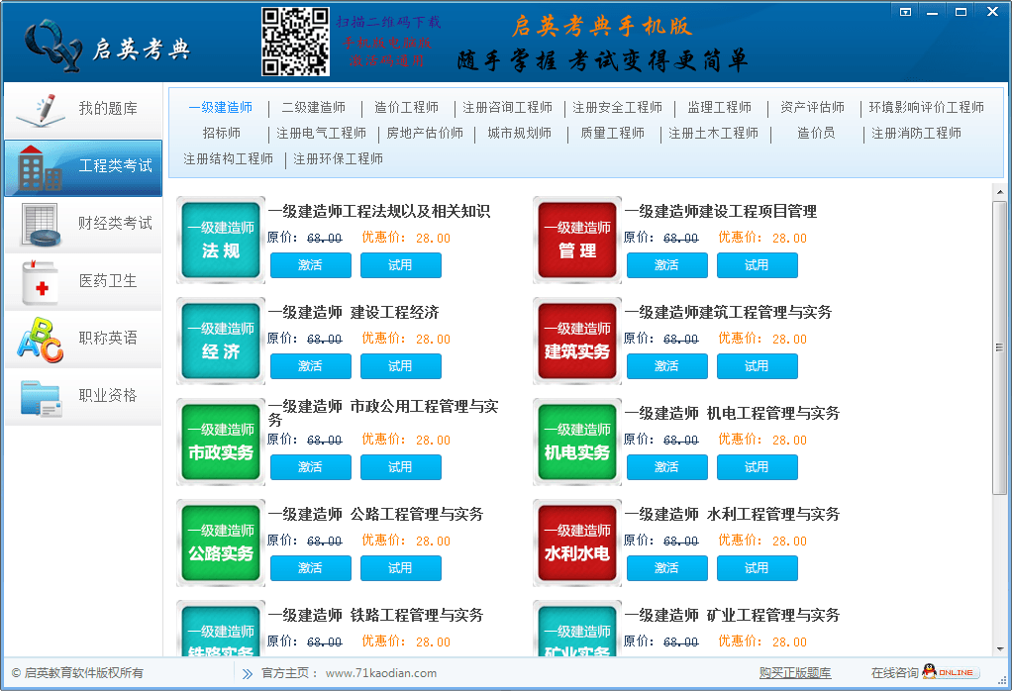The image size is (1012, 691).
Task: Click the double-arrow icon beside 官方主页
Action: pyautogui.click(x=248, y=673)
